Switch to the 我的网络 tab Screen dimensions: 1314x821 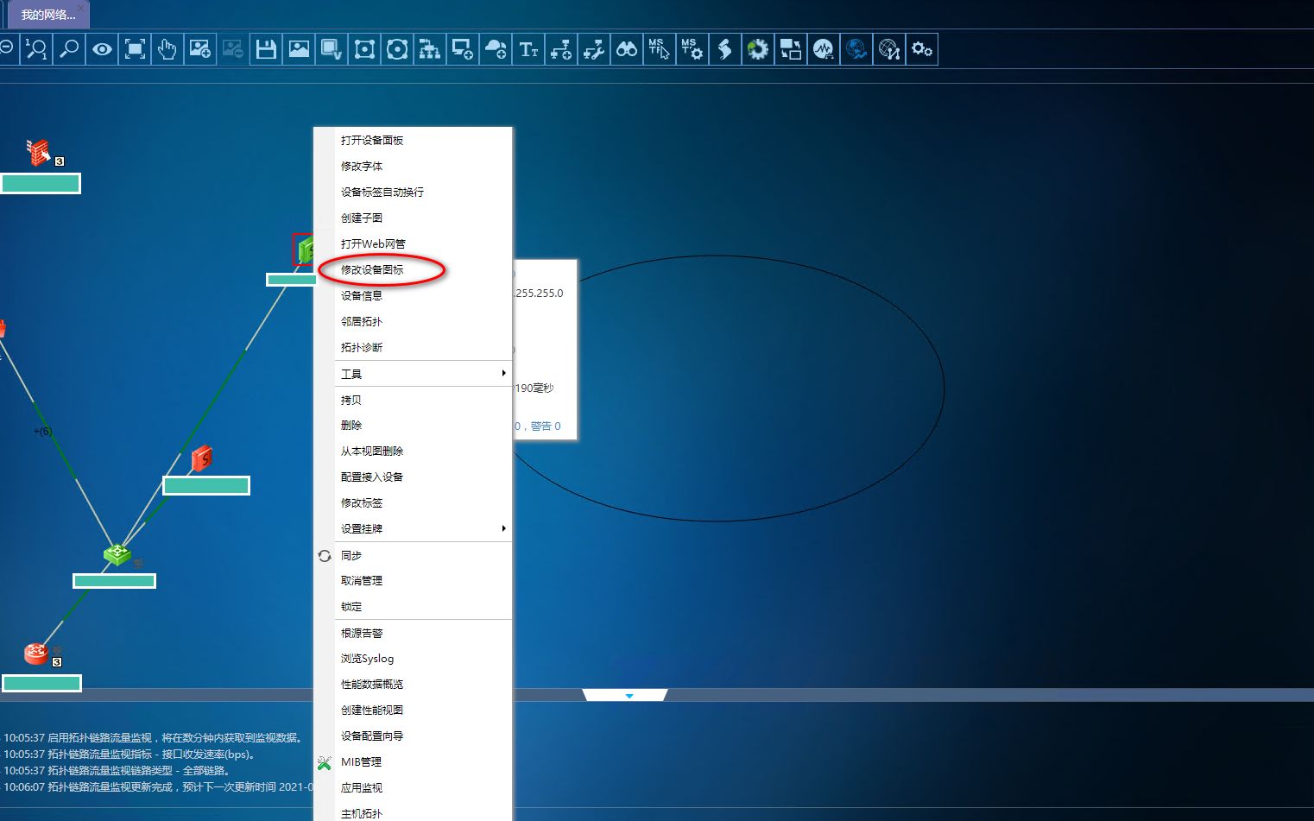pyautogui.click(x=48, y=15)
